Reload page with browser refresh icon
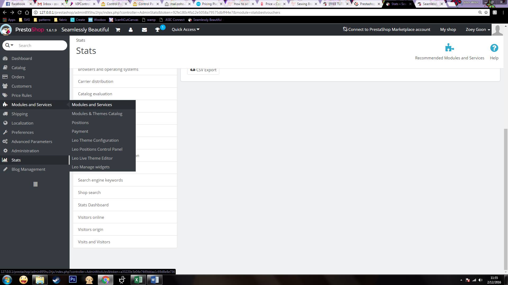This screenshot has height=285, width=508. pyautogui.click(x=19, y=12)
